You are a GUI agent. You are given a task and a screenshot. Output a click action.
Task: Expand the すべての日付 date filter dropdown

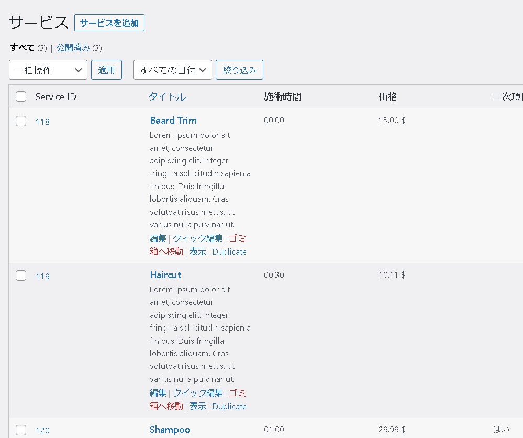click(x=173, y=70)
